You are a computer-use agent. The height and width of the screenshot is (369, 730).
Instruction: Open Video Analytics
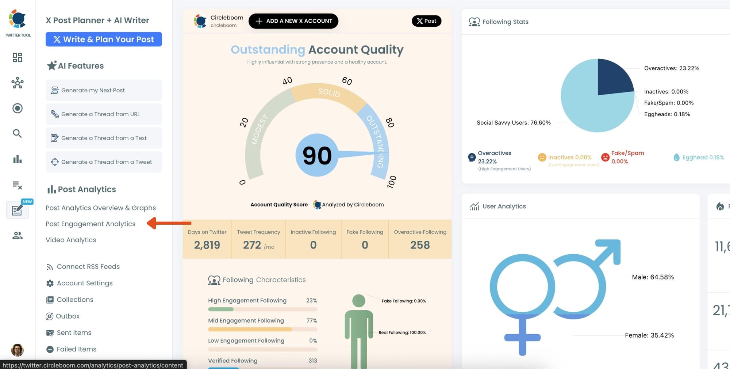(70, 240)
